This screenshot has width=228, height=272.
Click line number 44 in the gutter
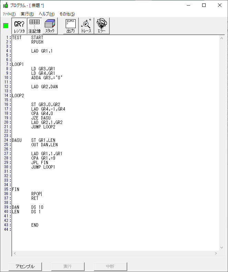[x=6, y=229]
